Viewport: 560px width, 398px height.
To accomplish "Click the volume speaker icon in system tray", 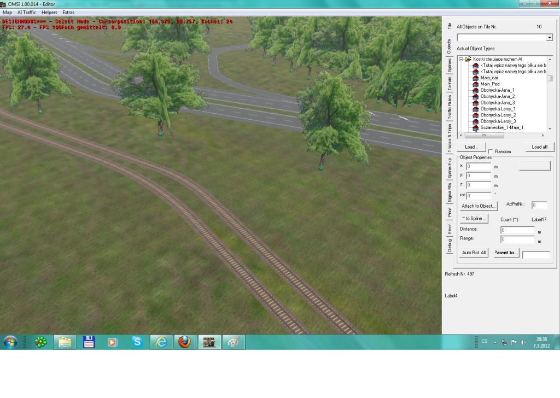I will 523,342.
